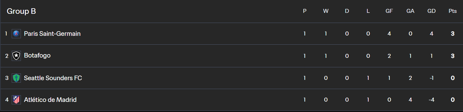Select Paris Saint-Germain's points value
The image size is (463, 112).
[453, 34]
